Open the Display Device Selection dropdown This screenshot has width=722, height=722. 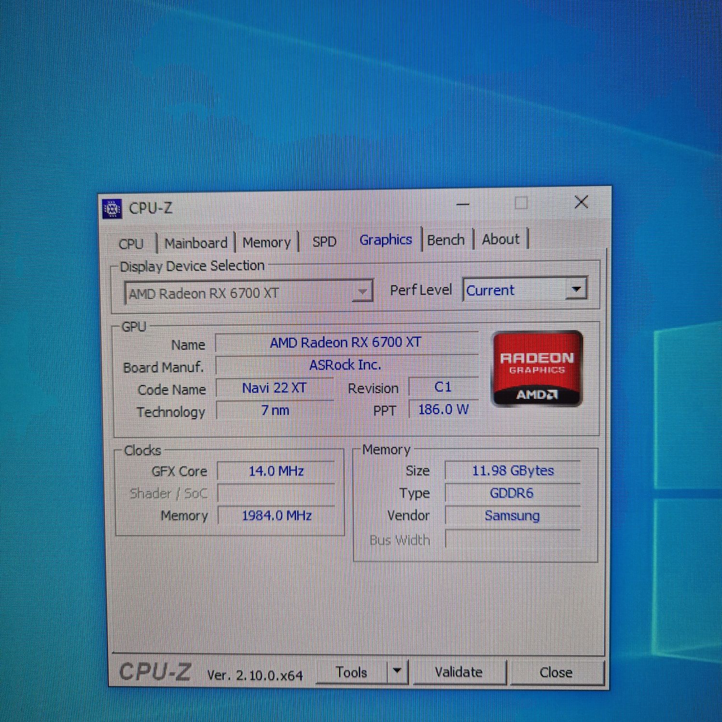249,292
